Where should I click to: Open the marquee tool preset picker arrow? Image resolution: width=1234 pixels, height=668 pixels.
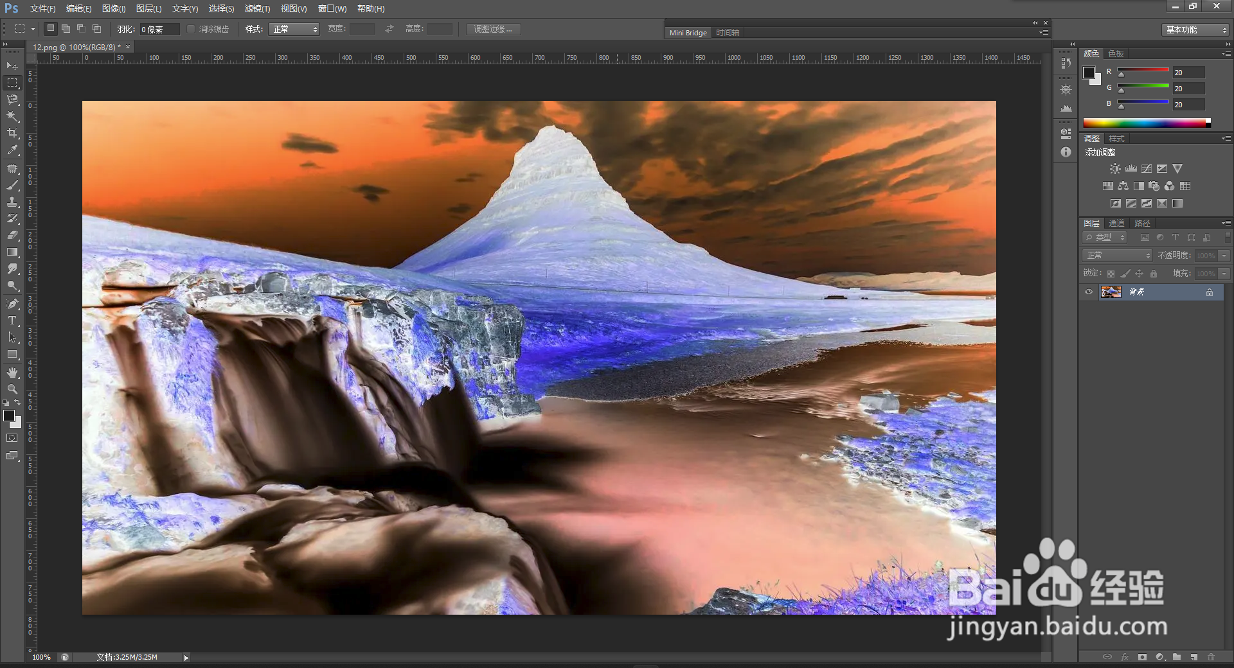tap(33, 29)
